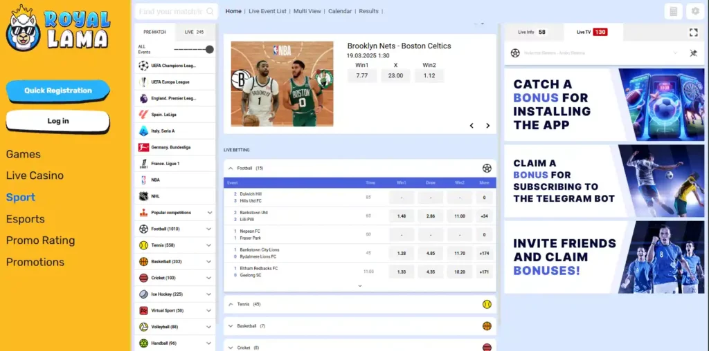Open Results menu item
The height and width of the screenshot is (351, 709).
tap(368, 11)
